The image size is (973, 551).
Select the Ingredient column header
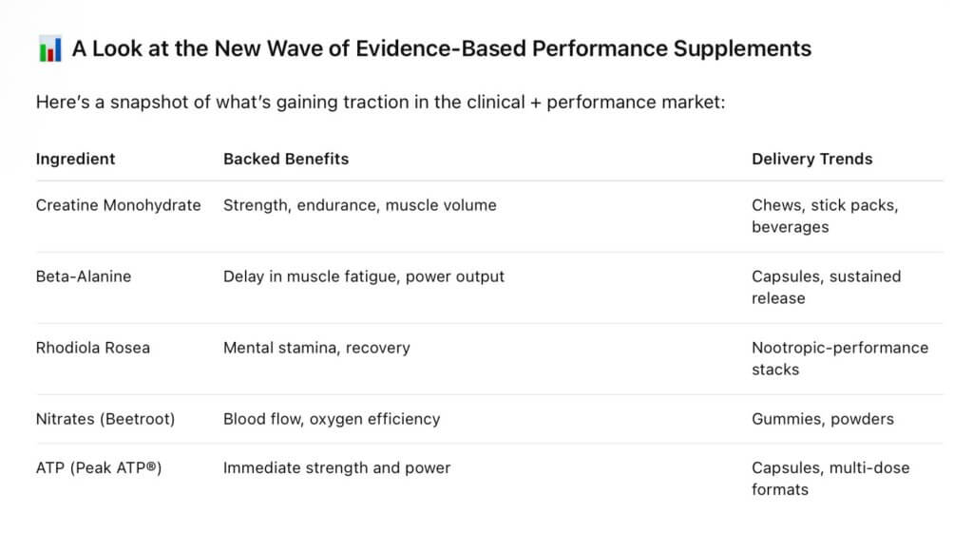point(76,159)
